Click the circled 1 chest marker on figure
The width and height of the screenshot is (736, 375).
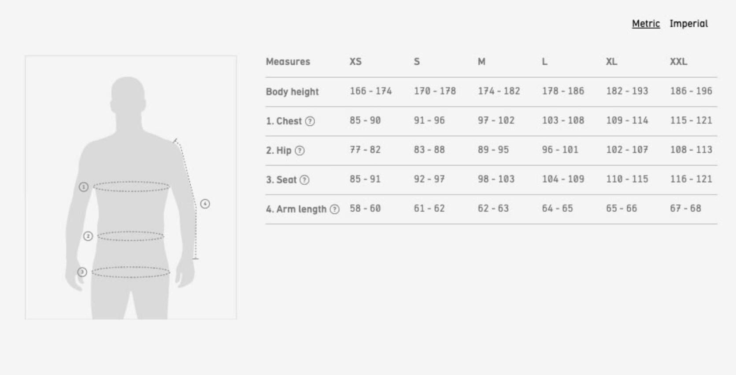click(x=84, y=187)
